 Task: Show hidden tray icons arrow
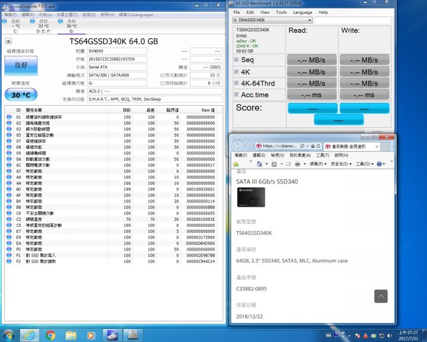click(349, 335)
